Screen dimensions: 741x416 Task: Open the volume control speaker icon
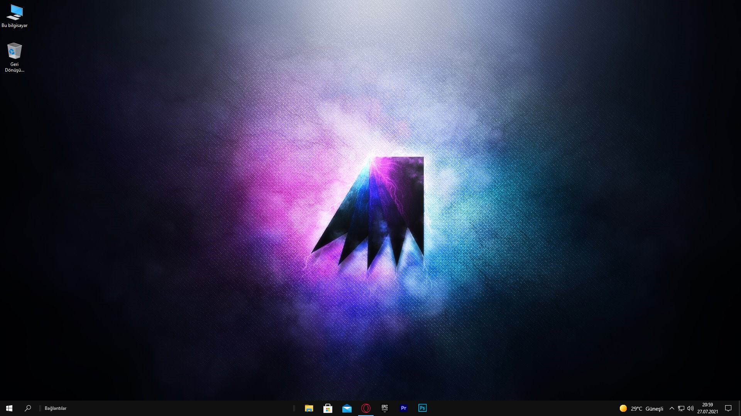690,408
